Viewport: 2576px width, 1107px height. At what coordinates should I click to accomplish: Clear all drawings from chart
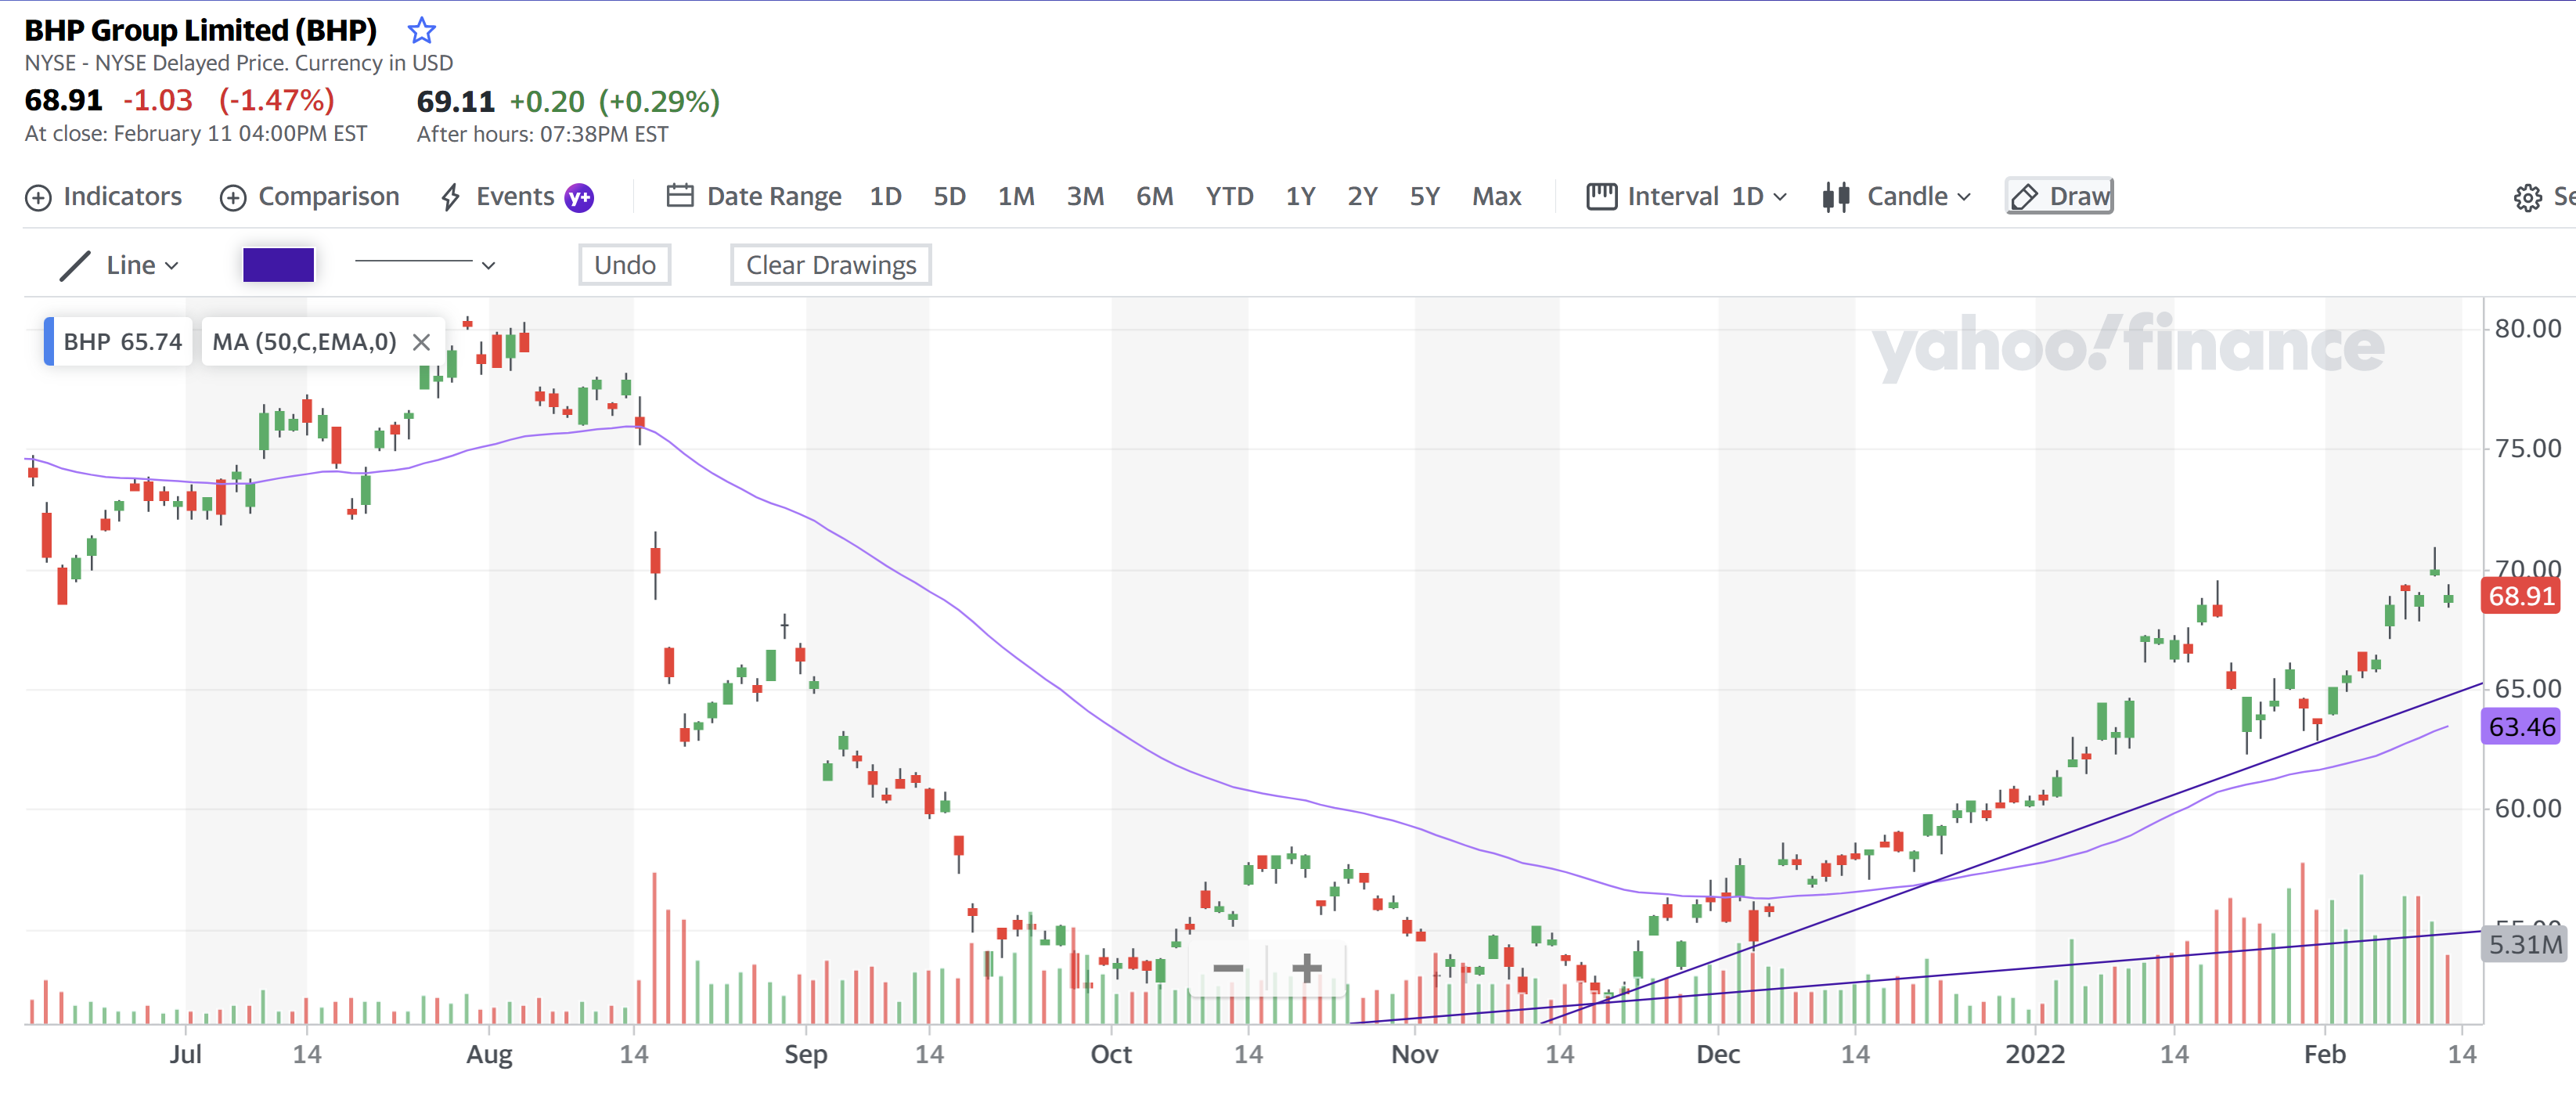click(x=831, y=265)
